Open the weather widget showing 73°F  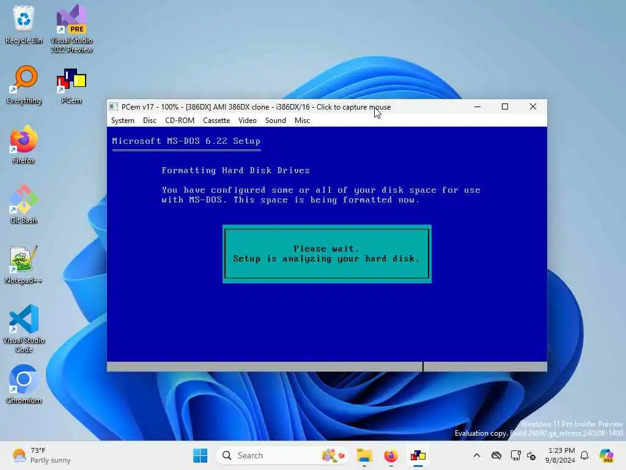pyautogui.click(x=41, y=455)
